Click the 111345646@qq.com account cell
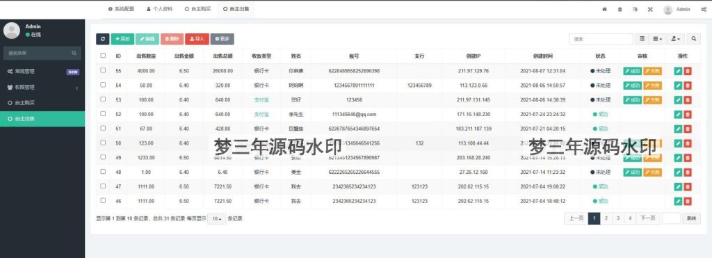This screenshot has width=712, height=258. click(x=354, y=115)
